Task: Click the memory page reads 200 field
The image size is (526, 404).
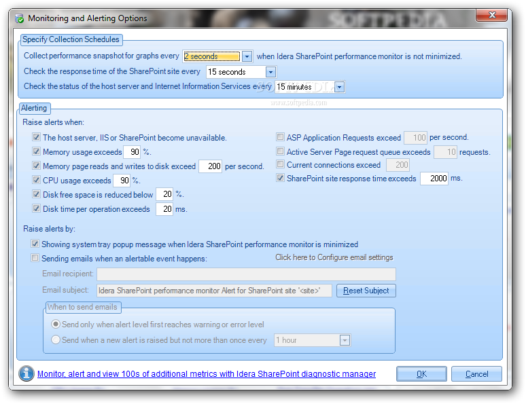Action: click(x=211, y=166)
